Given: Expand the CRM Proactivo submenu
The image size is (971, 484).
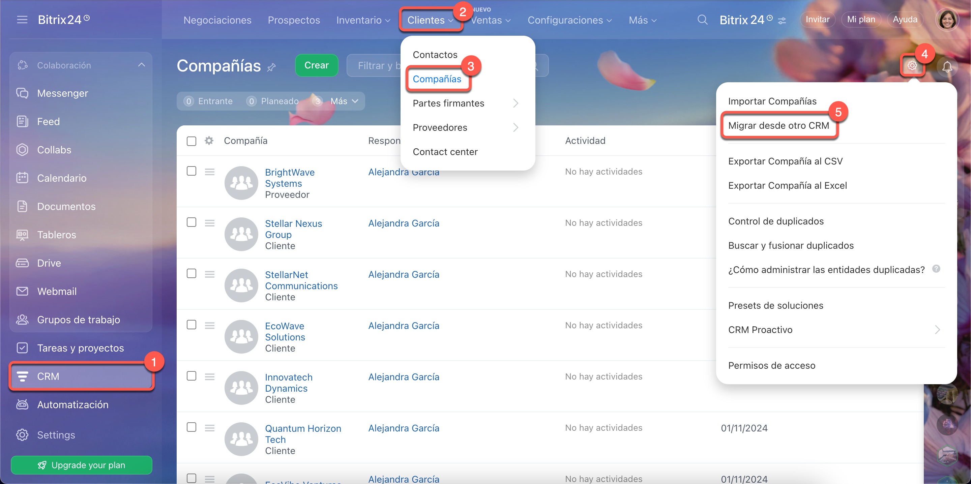Looking at the screenshot, I should [836, 330].
